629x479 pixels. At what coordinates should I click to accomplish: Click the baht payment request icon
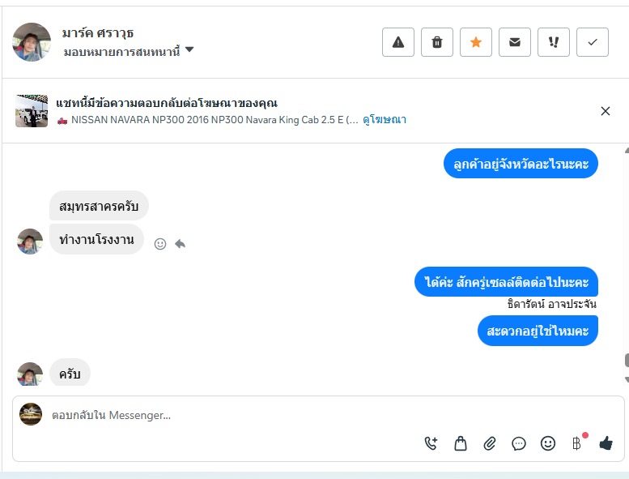coord(576,443)
